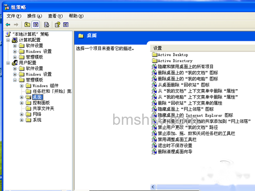
Task: Collapse the 用户配置 tree node
Action: point(8,63)
